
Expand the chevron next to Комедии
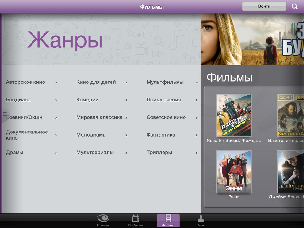(x=126, y=100)
